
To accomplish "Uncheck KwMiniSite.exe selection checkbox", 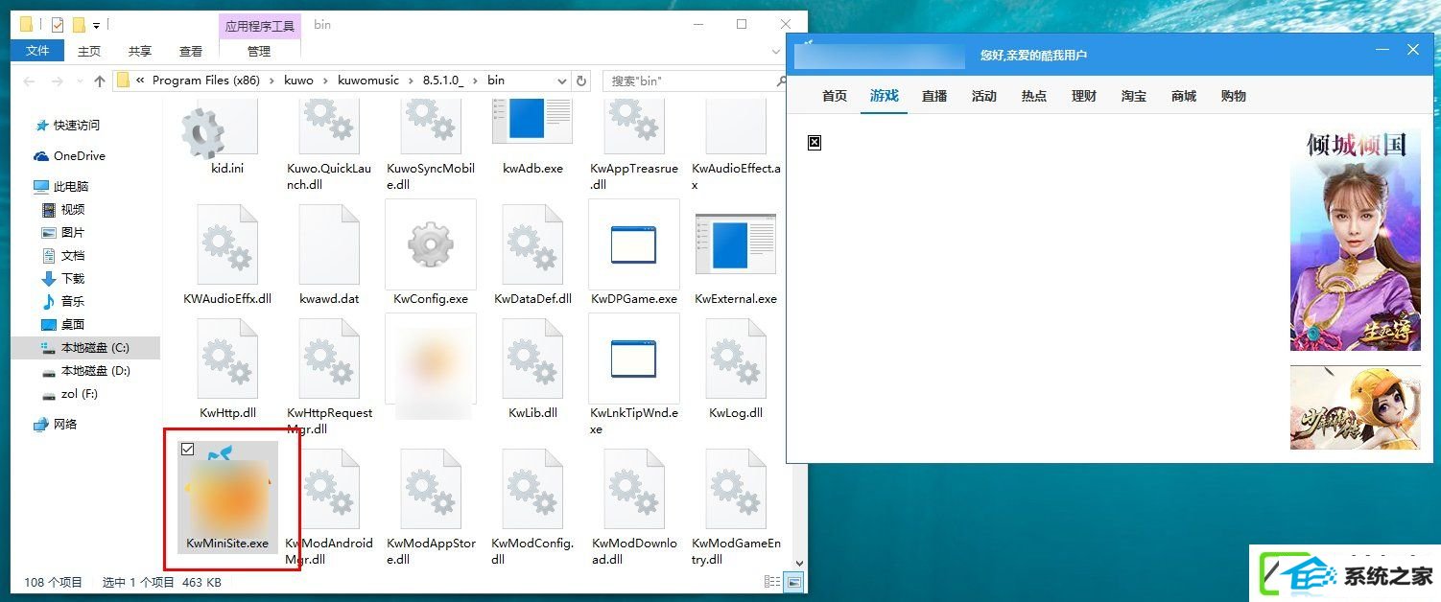I will (x=188, y=449).
